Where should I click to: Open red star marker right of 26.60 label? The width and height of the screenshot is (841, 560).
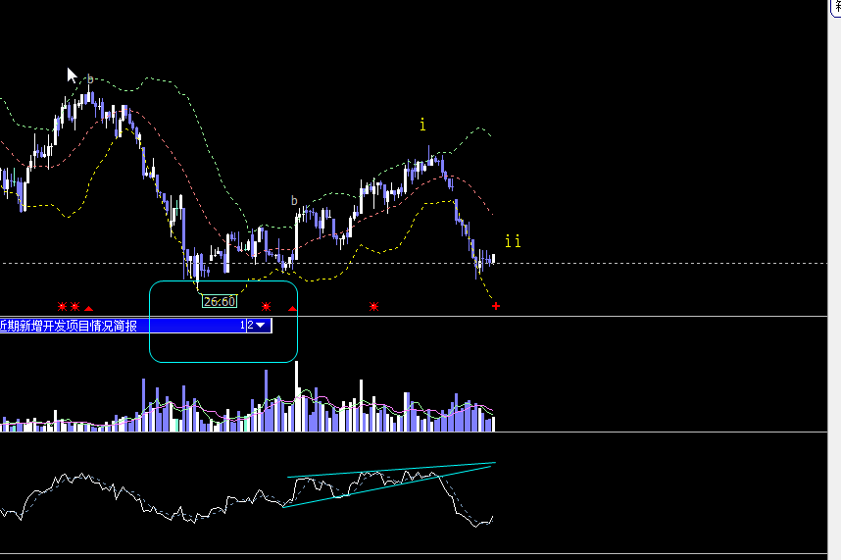pyautogui.click(x=266, y=307)
